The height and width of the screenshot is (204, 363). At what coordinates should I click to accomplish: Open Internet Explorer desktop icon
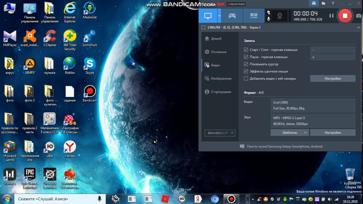click(70, 13)
